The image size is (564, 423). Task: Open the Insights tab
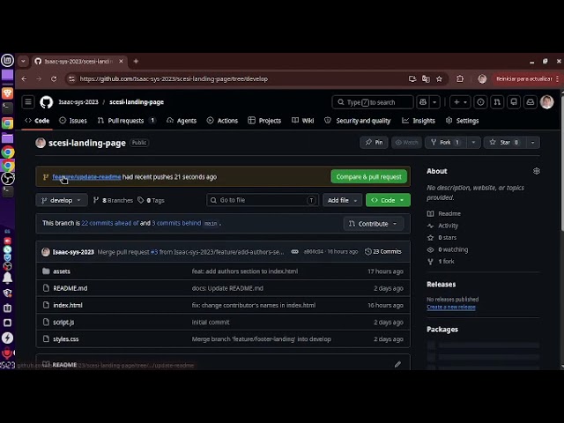(x=419, y=121)
